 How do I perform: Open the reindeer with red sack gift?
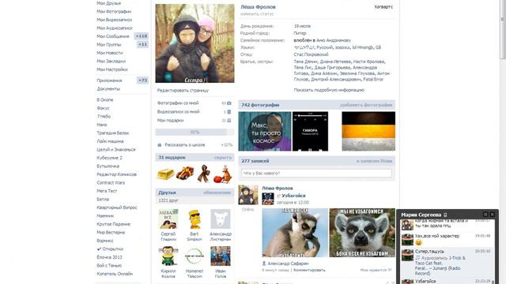[223, 174]
